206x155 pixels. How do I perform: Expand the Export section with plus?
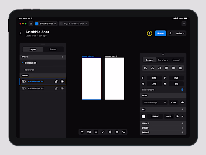click(183, 132)
